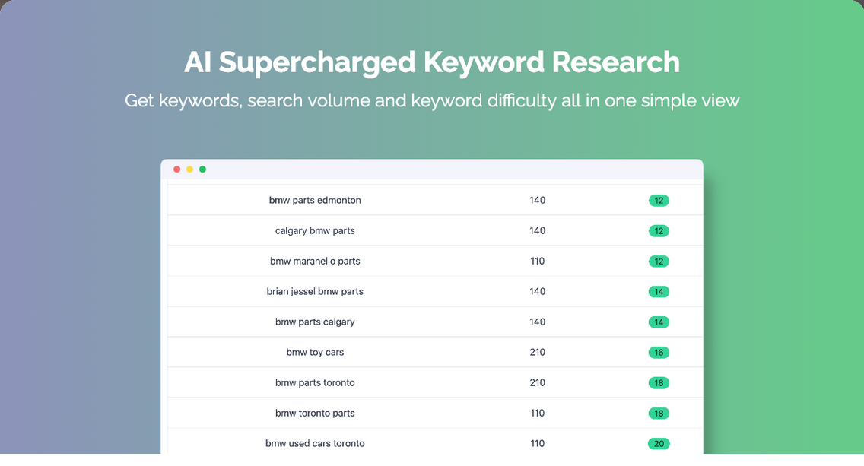Select the 'bmw parts calgary' keyword
The image size is (864, 466).
click(315, 322)
